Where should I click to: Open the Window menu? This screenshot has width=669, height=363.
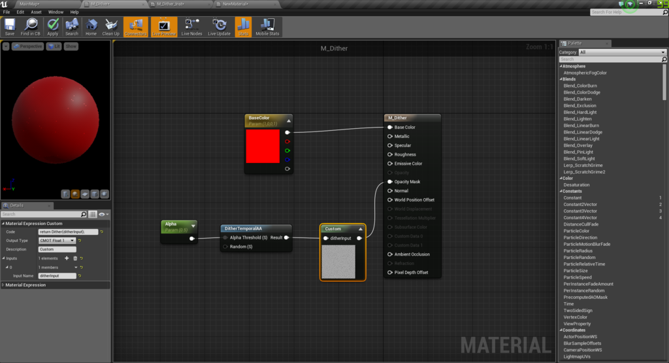click(56, 12)
